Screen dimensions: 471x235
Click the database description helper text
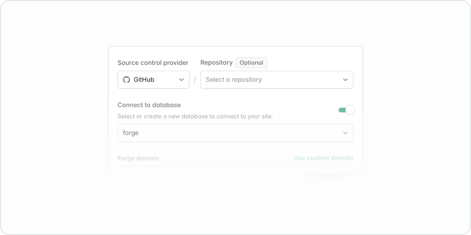[x=195, y=116]
